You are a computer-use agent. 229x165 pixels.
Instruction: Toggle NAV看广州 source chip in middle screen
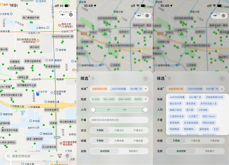point(136,89)
